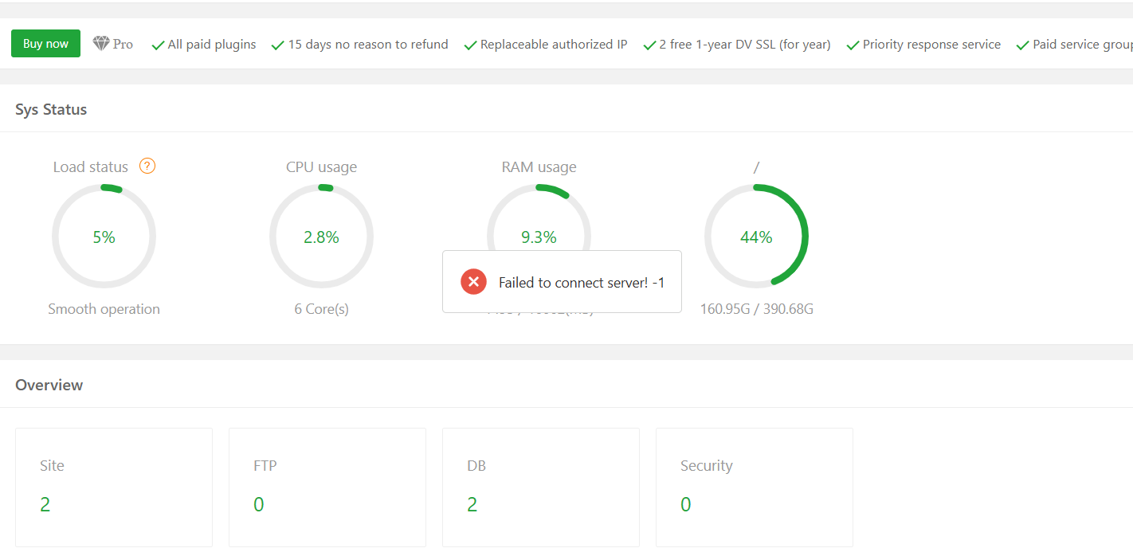Click the Load status help question icon
This screenshot has width=1133, height=556.
pos(147,166)
